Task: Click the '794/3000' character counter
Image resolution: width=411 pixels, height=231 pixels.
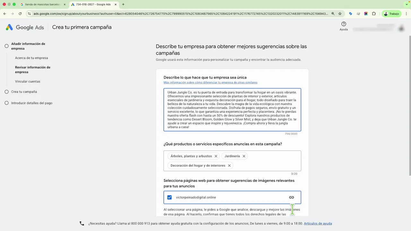Action: point(291,134)
